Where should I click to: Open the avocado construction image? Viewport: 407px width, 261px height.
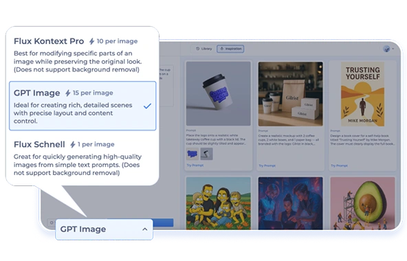[362, 203]
